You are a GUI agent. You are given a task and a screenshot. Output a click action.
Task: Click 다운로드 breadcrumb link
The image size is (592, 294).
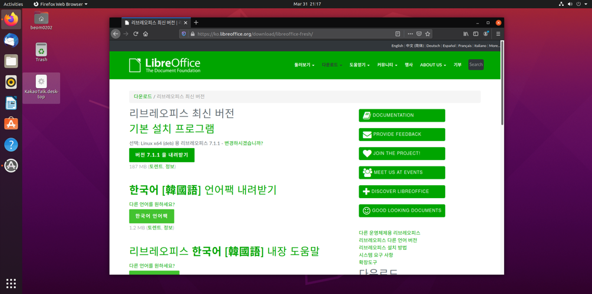[x=143, y=96]
